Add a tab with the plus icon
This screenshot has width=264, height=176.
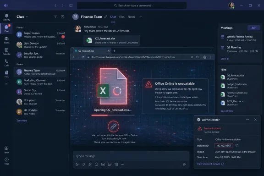[141, 16]
